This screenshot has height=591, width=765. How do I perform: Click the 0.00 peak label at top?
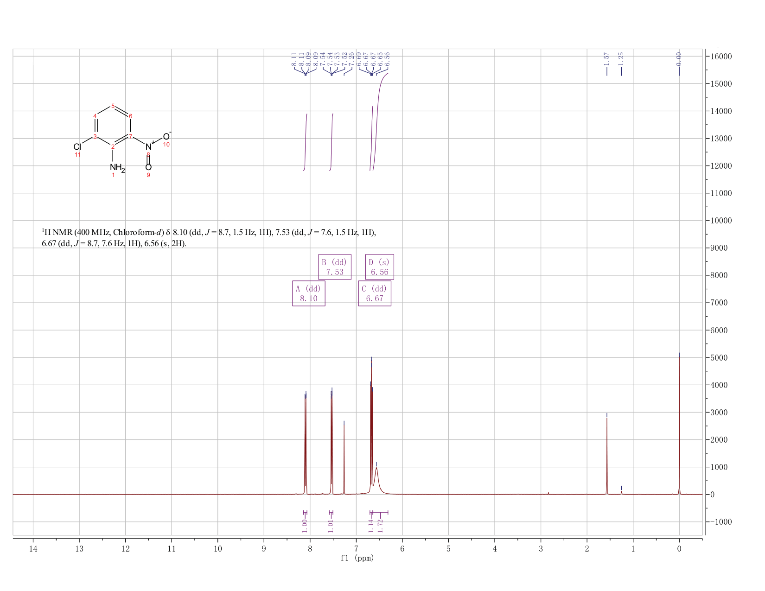[x=679, y=59]
